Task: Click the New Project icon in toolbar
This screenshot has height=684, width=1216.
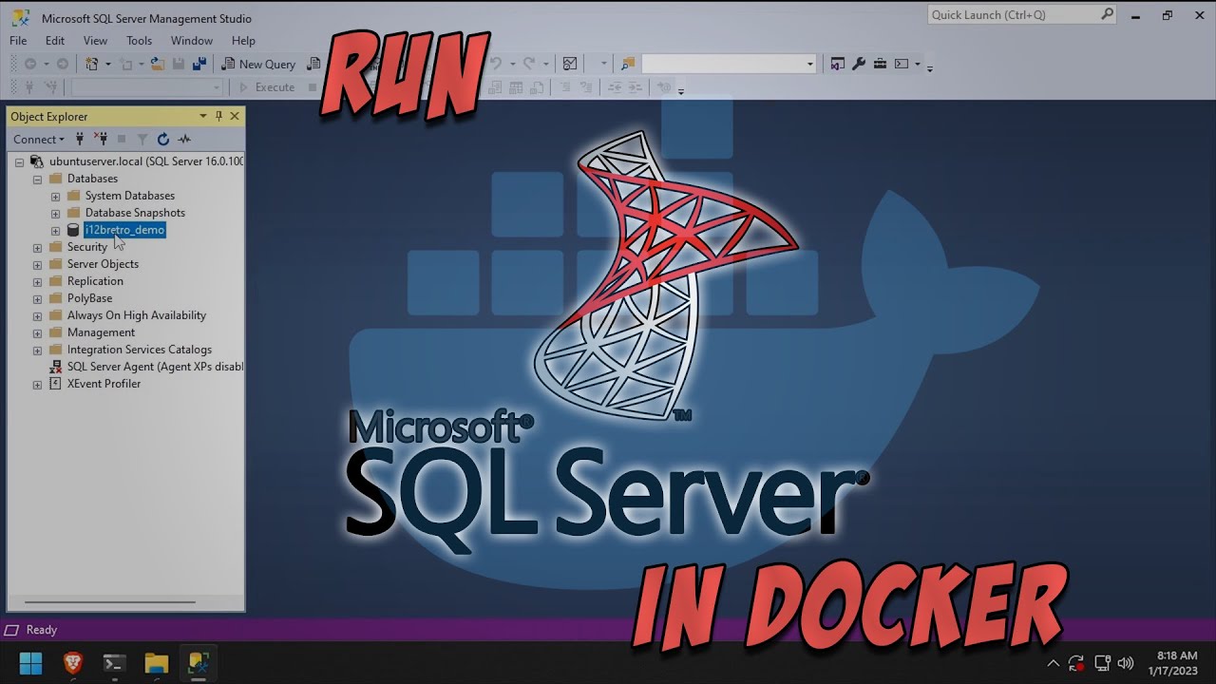Action: tap(91, 64)
